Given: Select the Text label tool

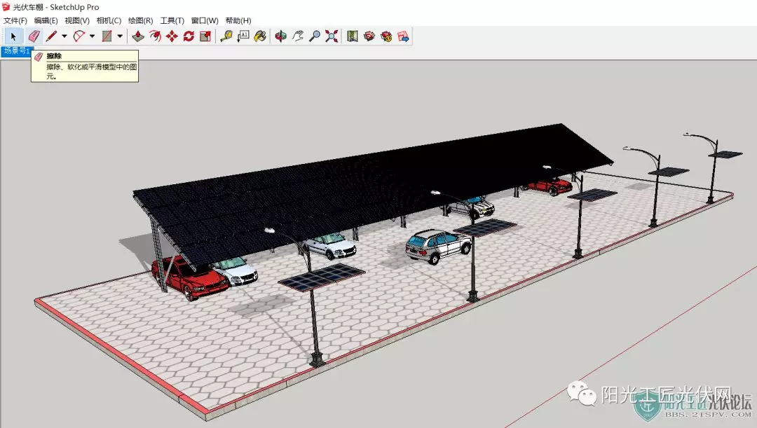Looking at the screenshot, I should coord(243,36).
